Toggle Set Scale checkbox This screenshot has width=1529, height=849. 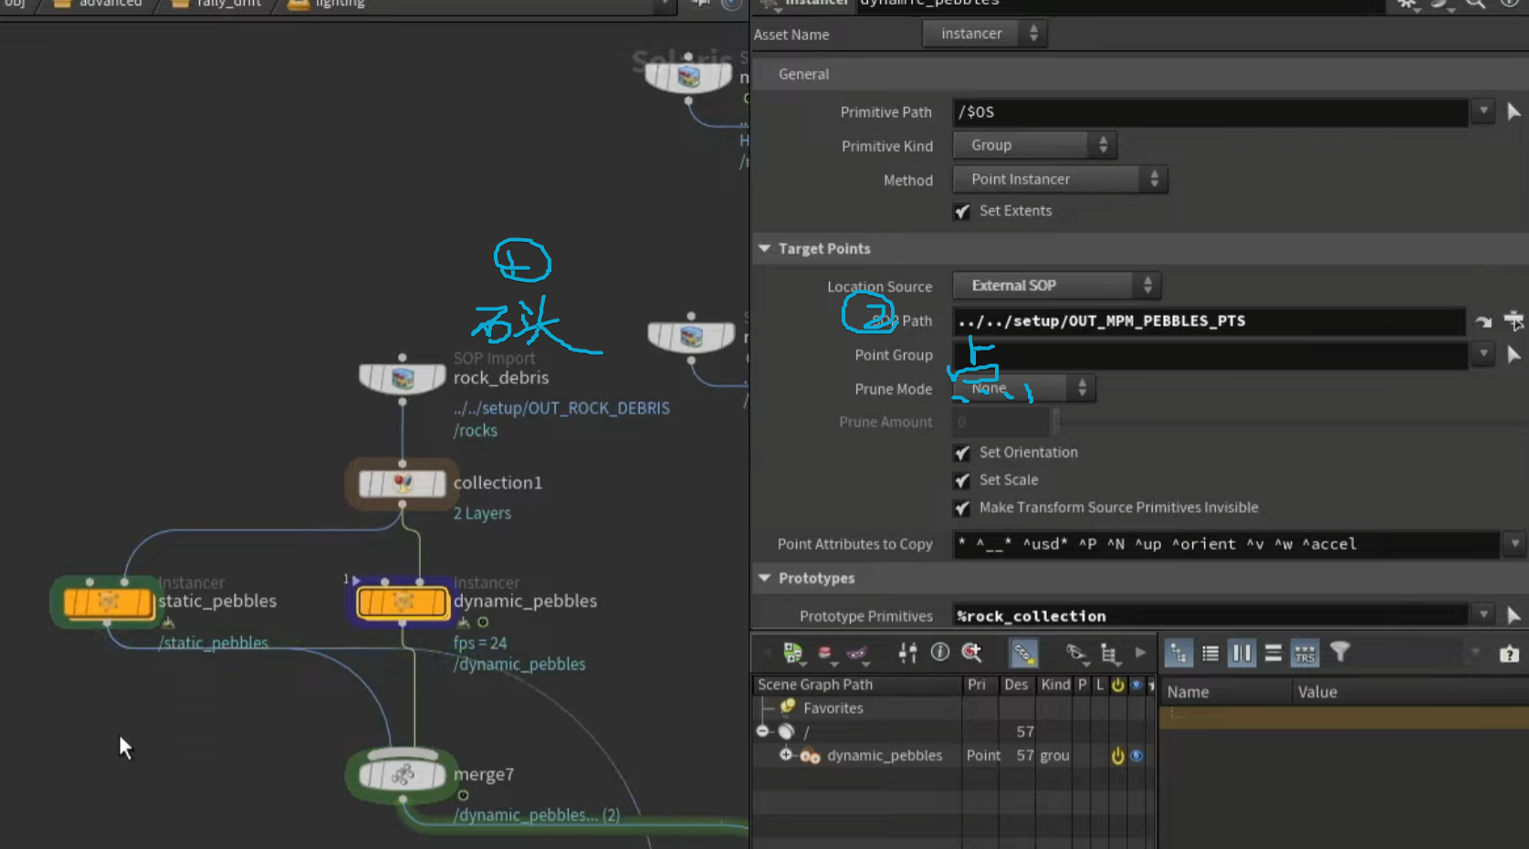coord(962,480)
